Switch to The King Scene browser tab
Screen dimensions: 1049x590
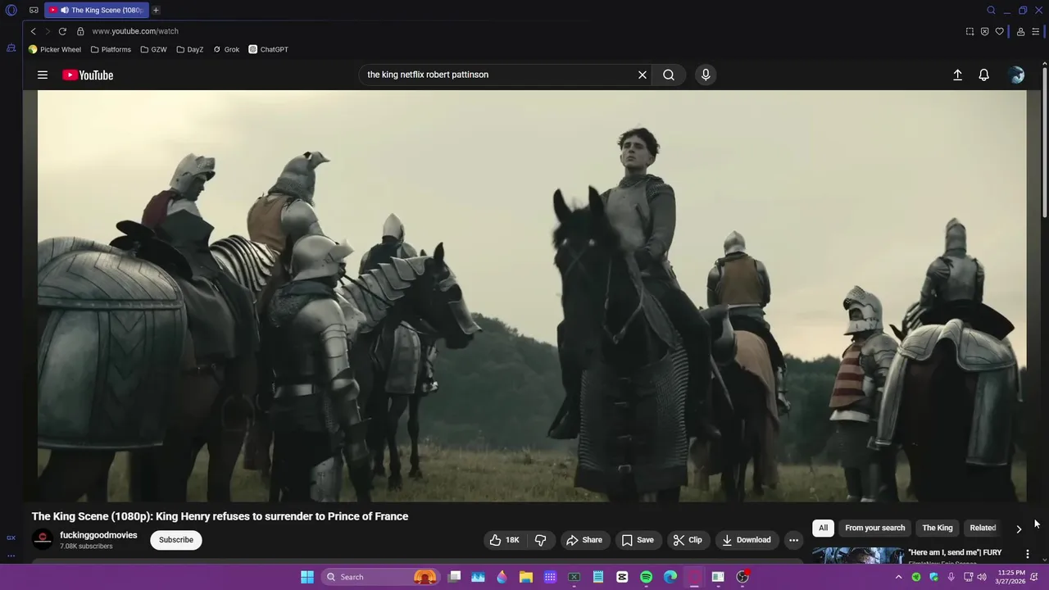[x=97, y=10]
